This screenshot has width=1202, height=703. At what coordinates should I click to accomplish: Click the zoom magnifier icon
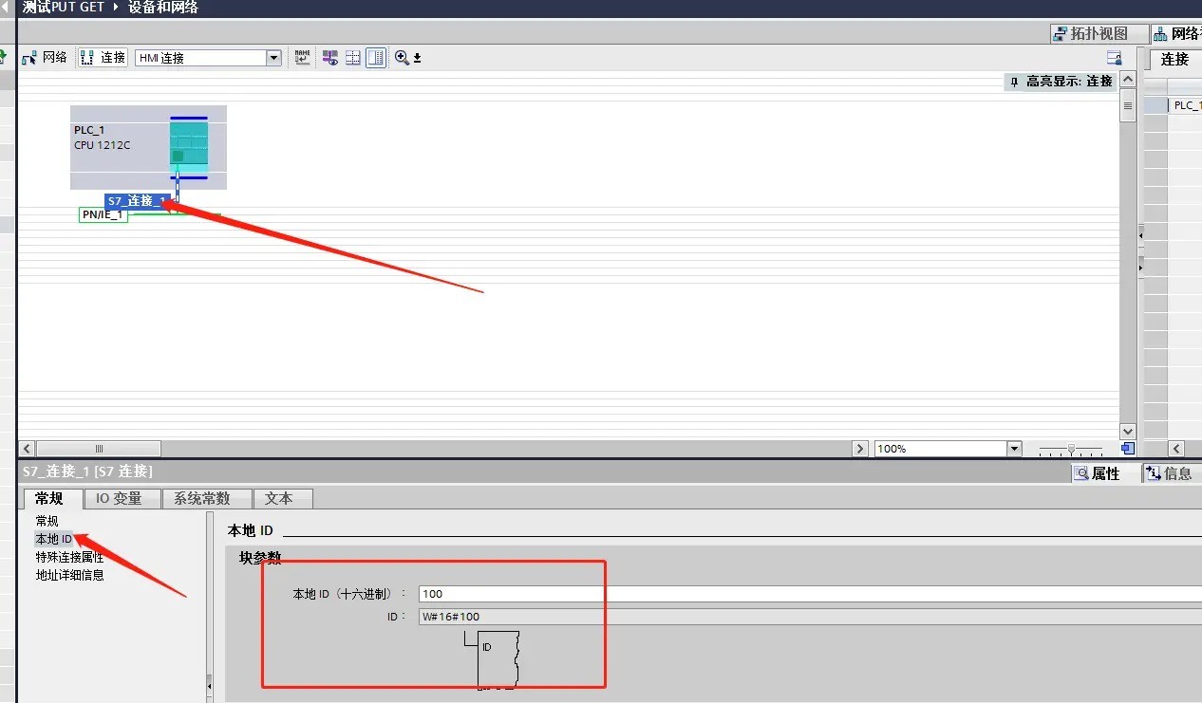pyautogui.click(x=402, y=58)
